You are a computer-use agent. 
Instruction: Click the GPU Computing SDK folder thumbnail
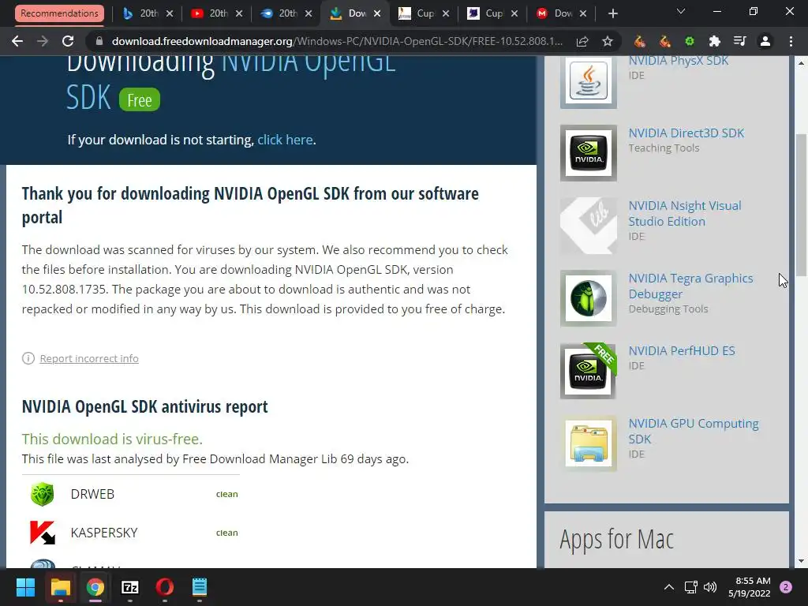click(589, 443)
